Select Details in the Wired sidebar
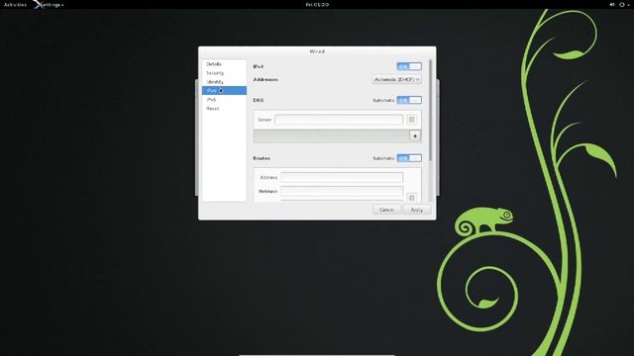The image size is (634, 356). tap(224, 64)
